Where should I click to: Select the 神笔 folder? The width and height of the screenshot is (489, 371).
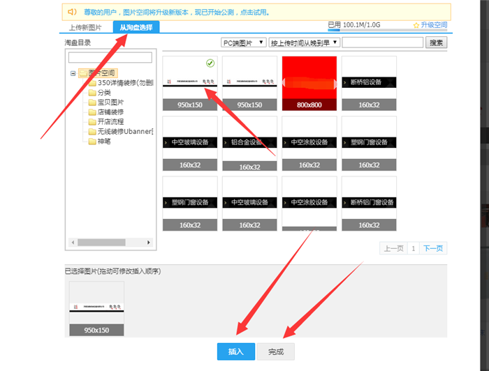pos(103,141)
